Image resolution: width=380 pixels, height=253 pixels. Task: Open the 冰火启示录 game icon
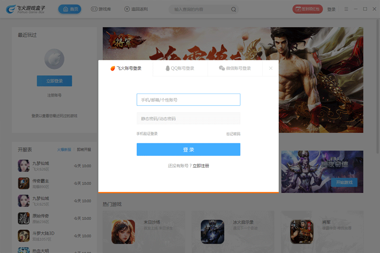click(x=212, y=232)
